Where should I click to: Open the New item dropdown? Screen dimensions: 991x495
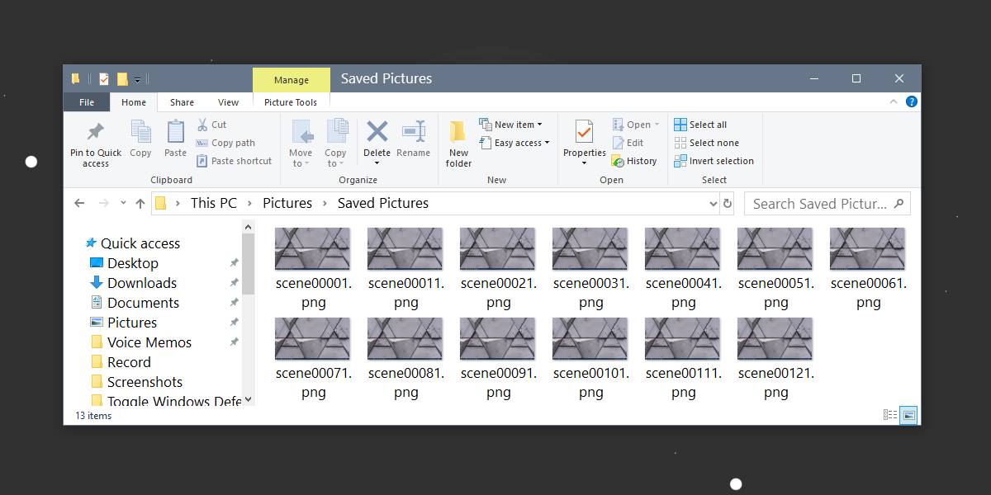click(x=510, y=125)
